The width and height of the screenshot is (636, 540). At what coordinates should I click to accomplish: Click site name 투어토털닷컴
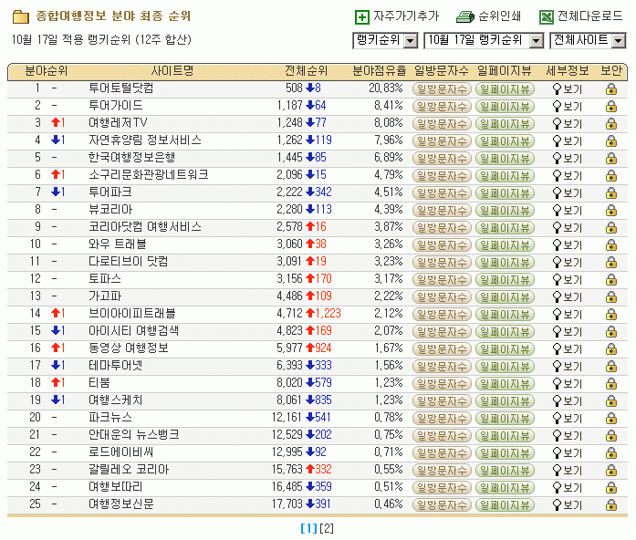pyautogui.click(x=121, y=88)
